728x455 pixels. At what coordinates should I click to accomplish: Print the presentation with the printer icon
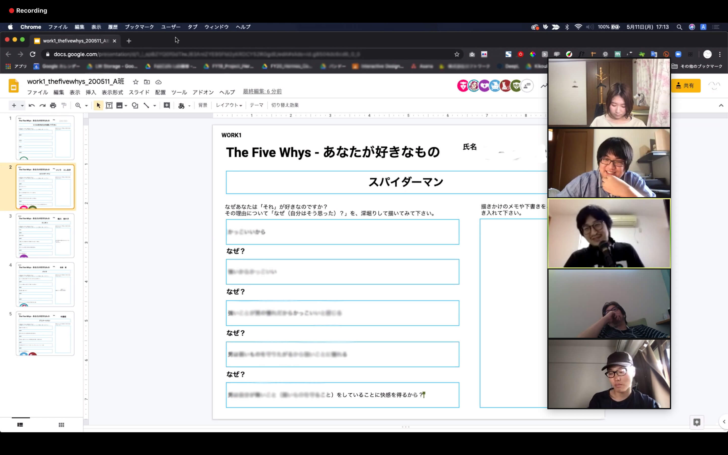(x=53, y=105)
